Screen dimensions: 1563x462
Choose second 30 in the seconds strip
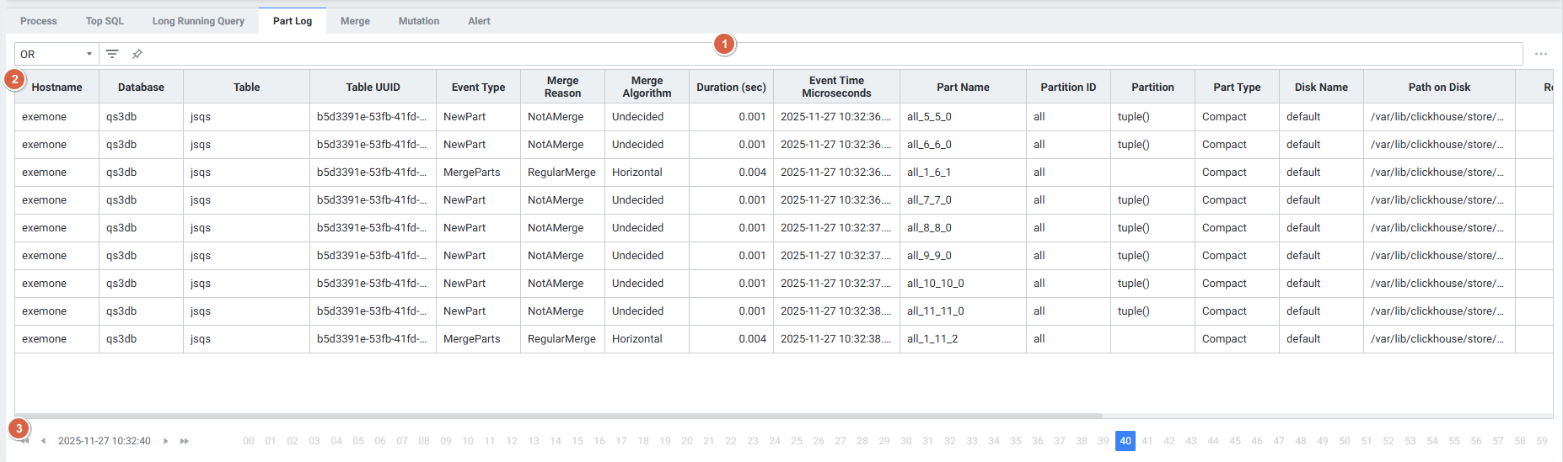[x=905, y=441]
